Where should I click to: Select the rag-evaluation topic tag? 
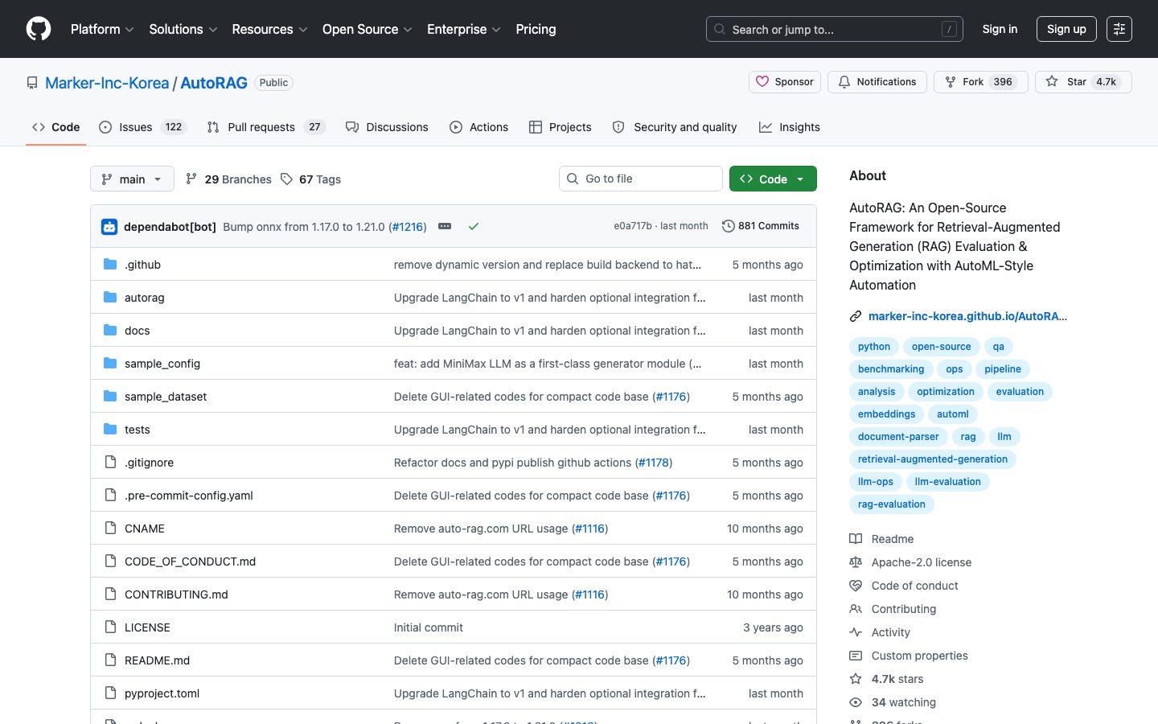pyautogui.click(x=891, y=504)
